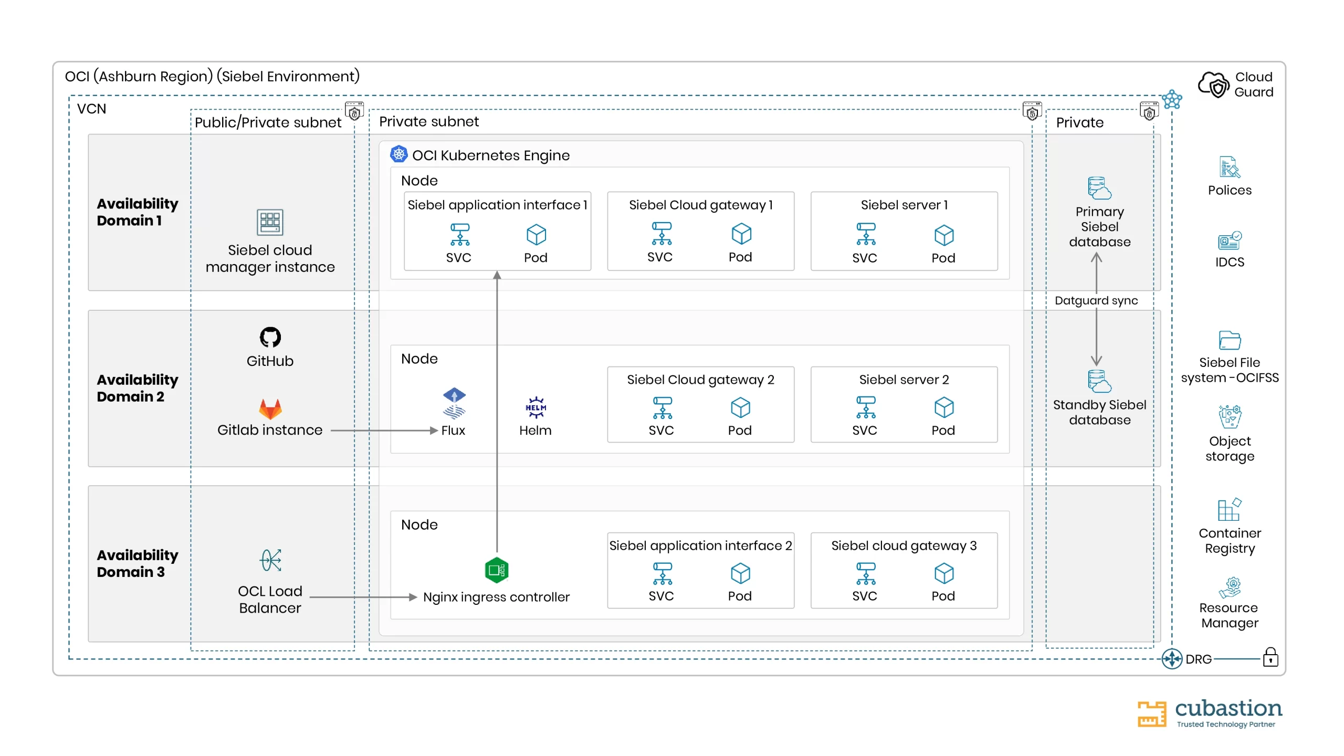Click the Siebel server 1 title
The height and width of the screenshot is (756, 1344).
point(904,205)
